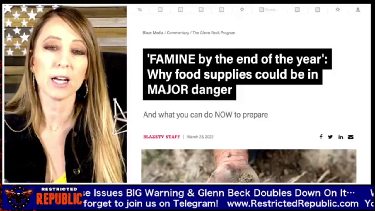The image size is (375, 211).
Task: Click the first square bookmark icon
Action: [160, 10]
